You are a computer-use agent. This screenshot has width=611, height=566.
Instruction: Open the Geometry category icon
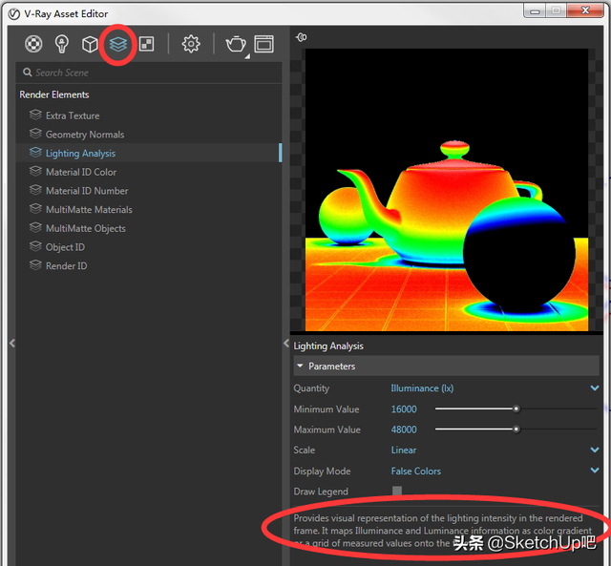click(x=90, y=44)
